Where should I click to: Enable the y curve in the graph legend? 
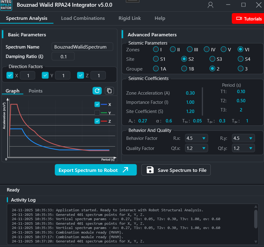point(97,113)
